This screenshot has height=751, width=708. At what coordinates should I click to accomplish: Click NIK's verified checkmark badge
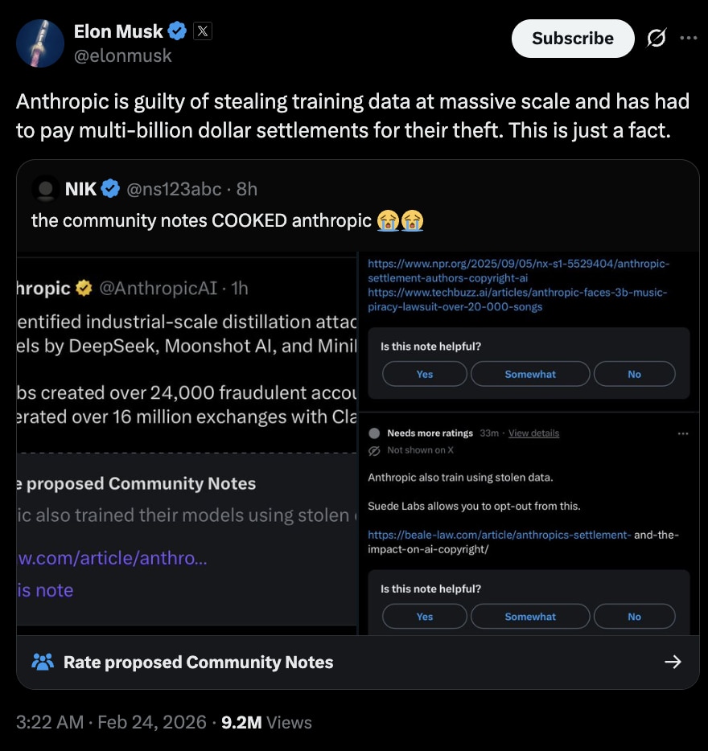pyautogui.click(x=109, y=188)
